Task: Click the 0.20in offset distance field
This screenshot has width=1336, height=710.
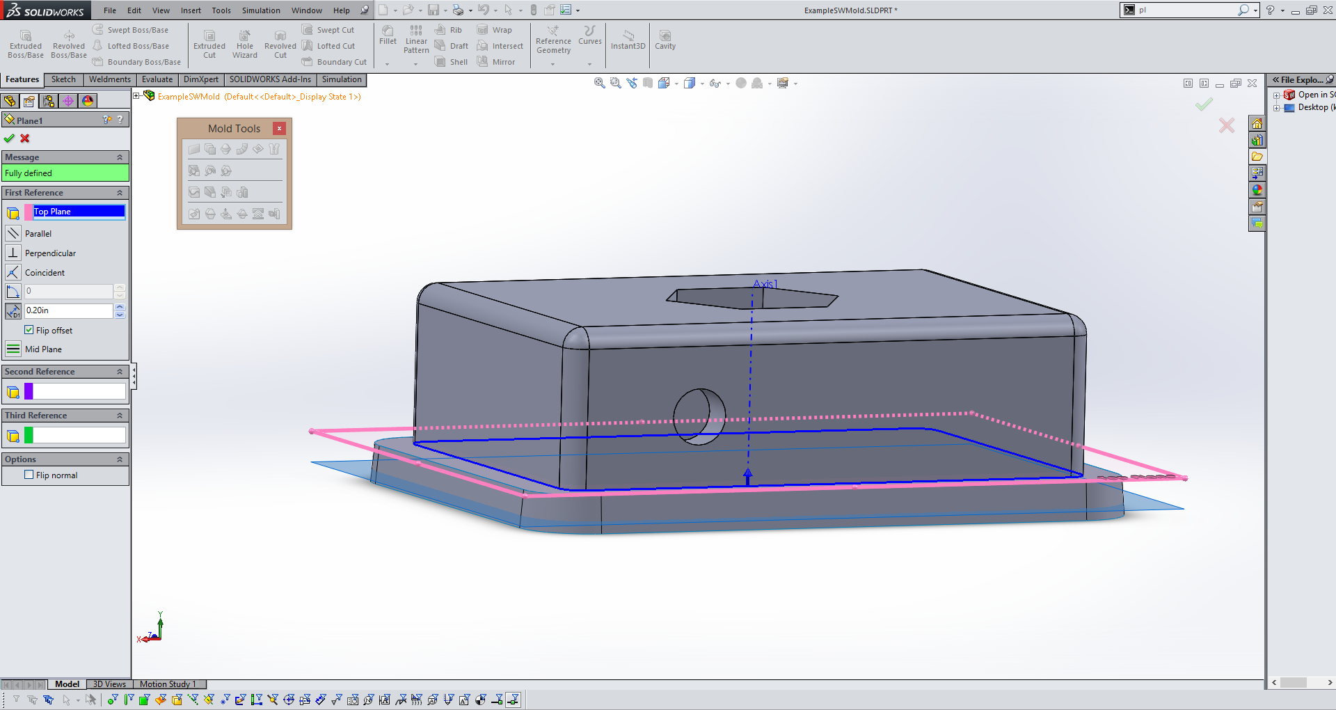Action: tap(69, 310)
